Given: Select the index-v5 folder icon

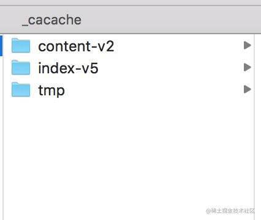Looking at the screenshot, I should pos(21,67).
